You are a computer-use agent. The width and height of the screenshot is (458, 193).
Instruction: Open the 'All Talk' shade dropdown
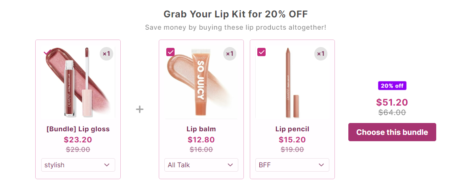(x=201, y=165)
